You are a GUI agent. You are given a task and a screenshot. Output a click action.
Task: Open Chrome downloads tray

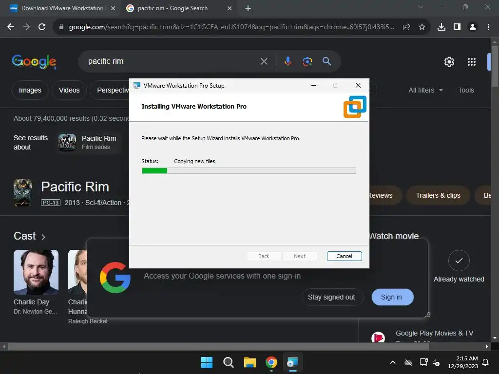click(x=441, y=27)
